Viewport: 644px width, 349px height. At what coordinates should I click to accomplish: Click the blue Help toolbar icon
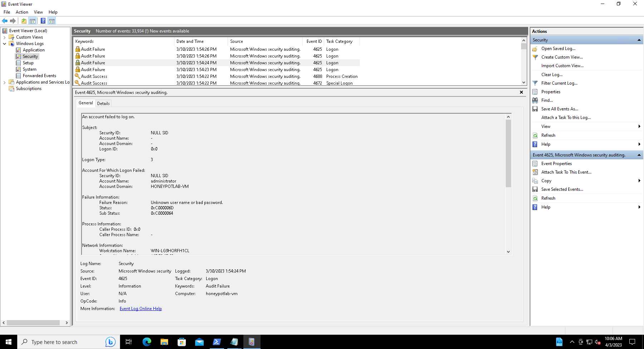(x=43, y=21)
